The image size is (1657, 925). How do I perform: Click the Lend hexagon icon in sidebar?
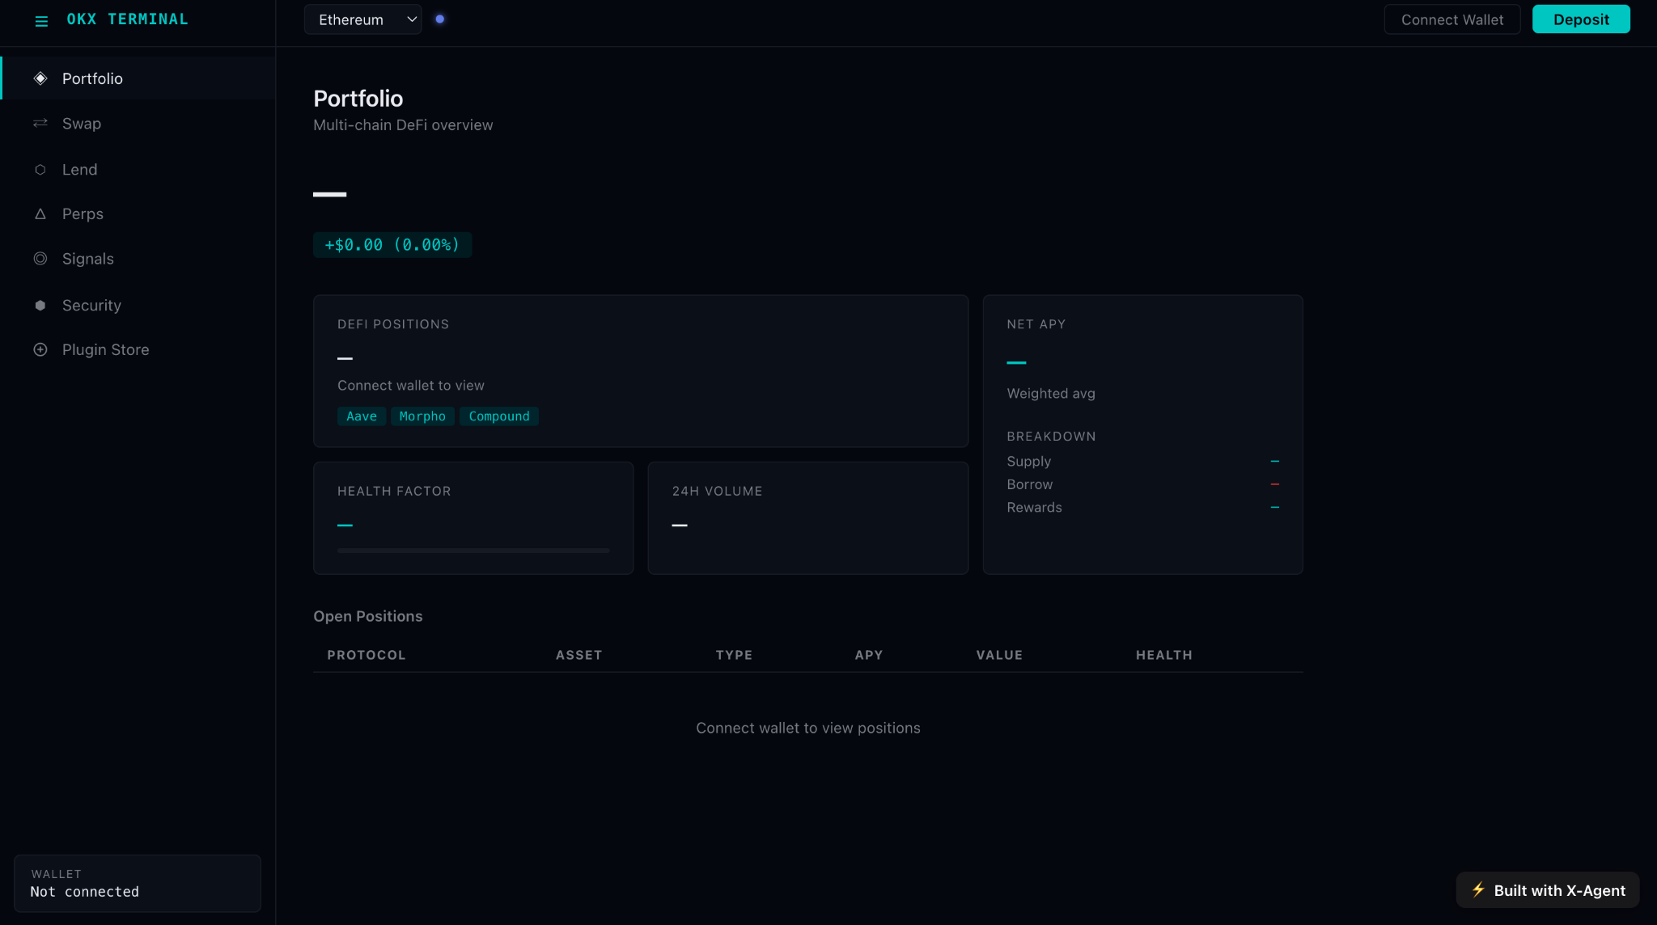point(40,170)
